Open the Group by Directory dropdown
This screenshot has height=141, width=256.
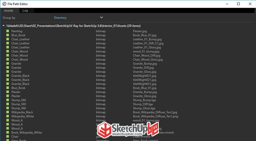pyautogui.click(x=78, y=18)
